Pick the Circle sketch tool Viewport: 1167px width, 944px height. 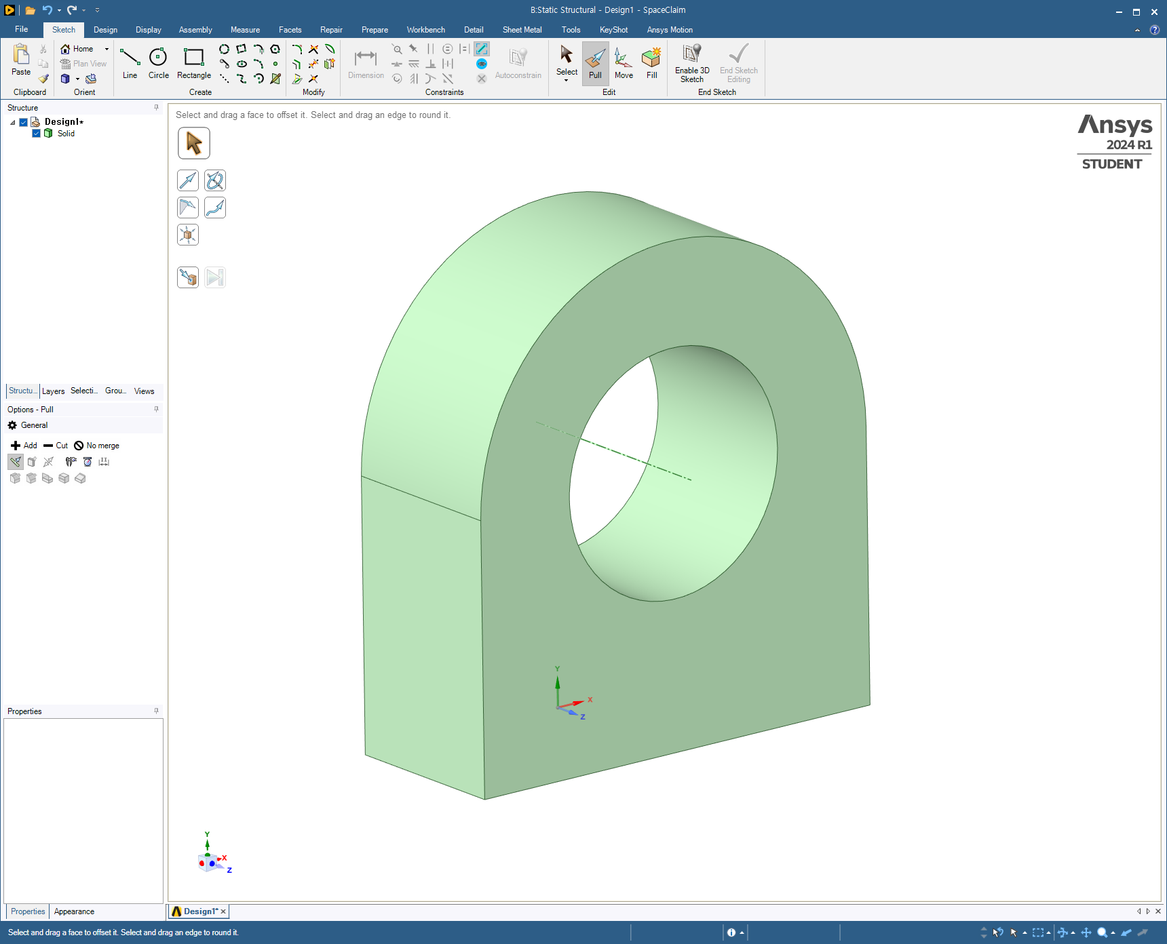coord(158,63)
